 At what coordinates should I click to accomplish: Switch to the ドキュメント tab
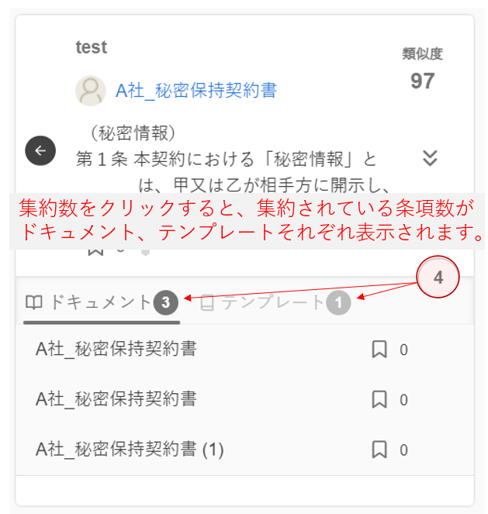(101, 302)
